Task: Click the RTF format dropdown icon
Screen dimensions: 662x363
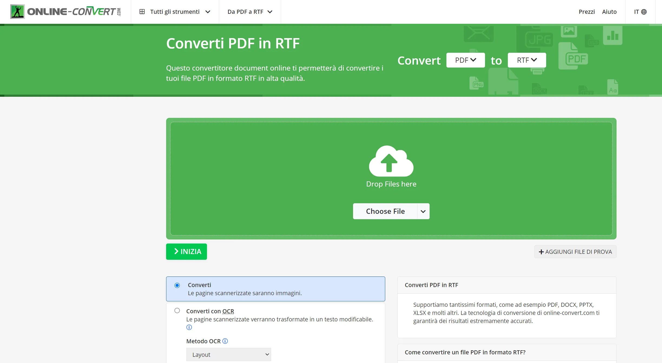Action: [x=535, y=59]
